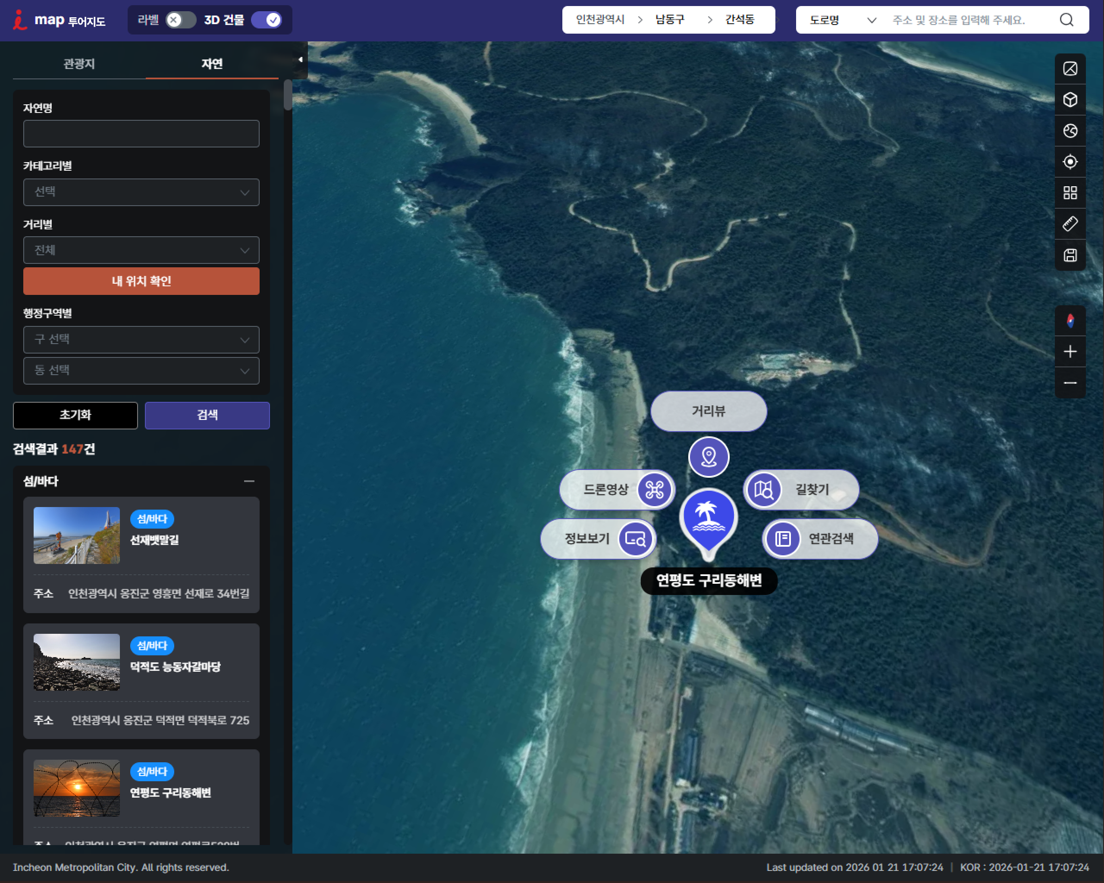Click the locate current position crosshair icon
Image resolution: width=1104 pixels, height=883 pixels.
coord(1069,162)
